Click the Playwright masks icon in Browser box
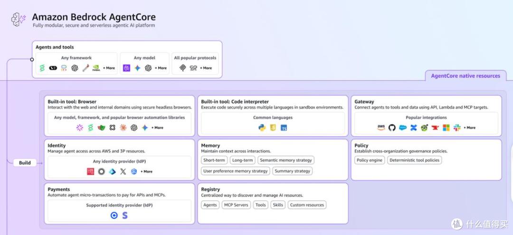 click(102, 127)
